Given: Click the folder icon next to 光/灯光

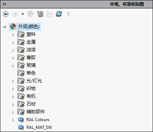Looking at the screenshot, I should coord(21,81).
